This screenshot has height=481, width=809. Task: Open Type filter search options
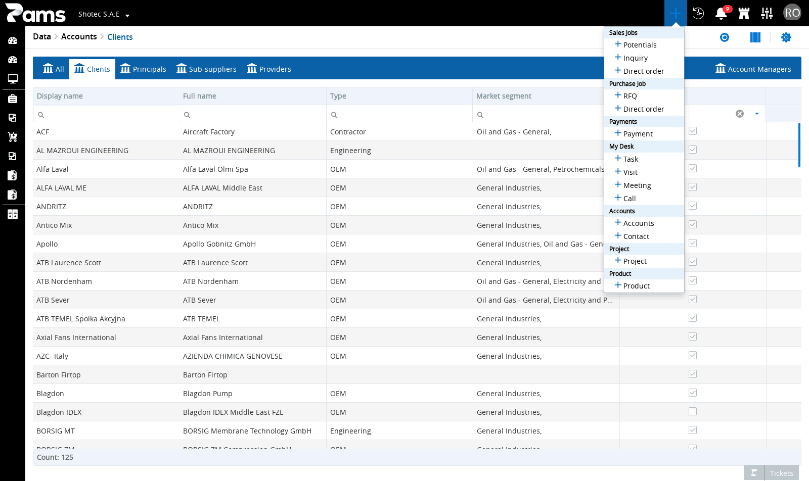(334, 115)
